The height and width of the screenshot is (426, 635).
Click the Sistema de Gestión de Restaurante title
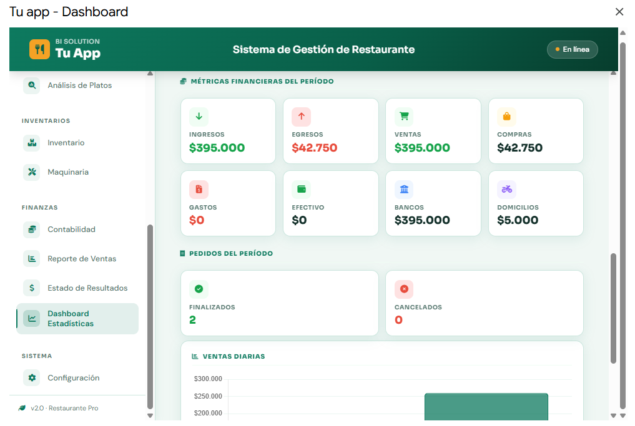[323, 49]
